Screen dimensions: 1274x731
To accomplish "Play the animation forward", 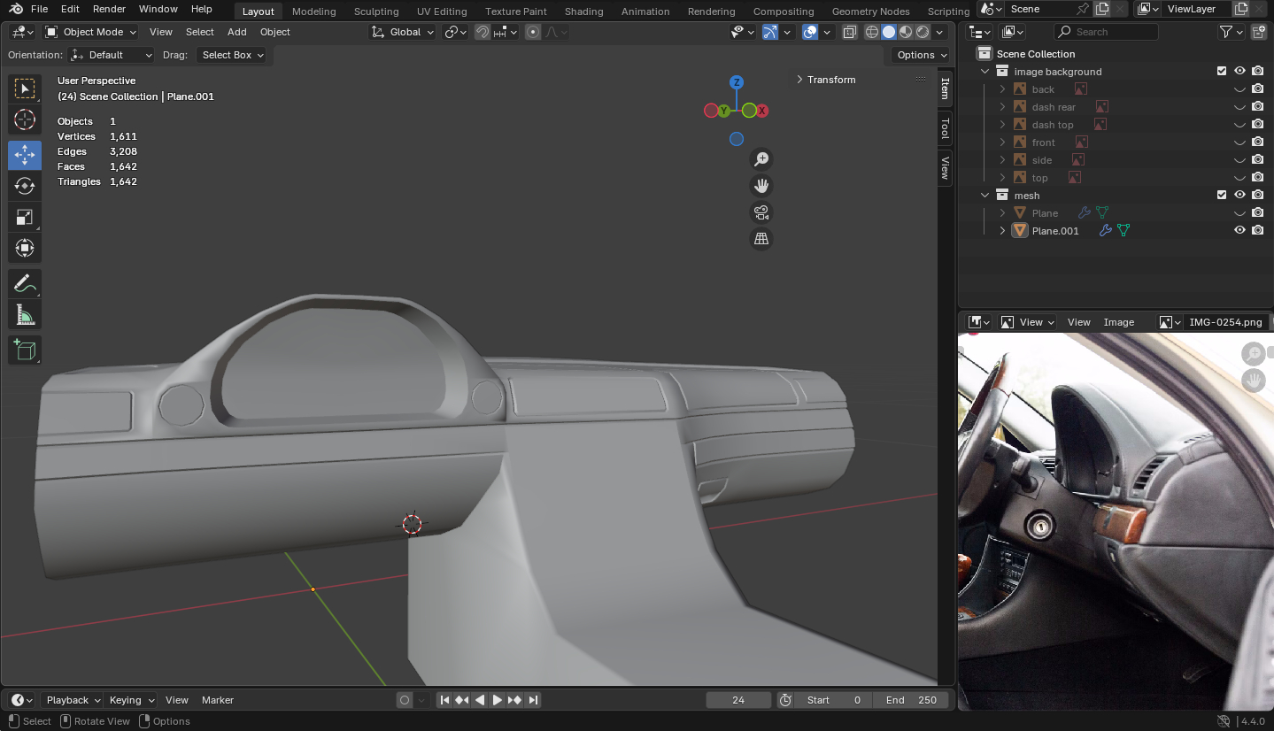I will click(x=498, y=700).
